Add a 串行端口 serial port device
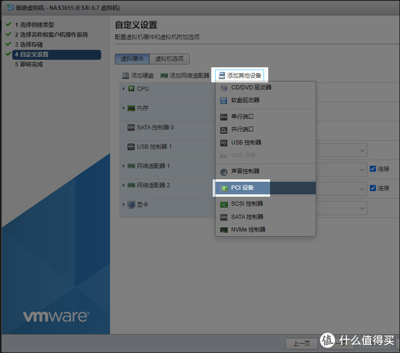The image size is (400, 353). click(x=242, y=116)
